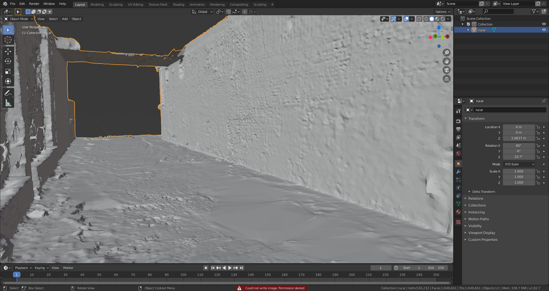Open the File menu
The image size is (549, 291).
(x=13, y=4)
